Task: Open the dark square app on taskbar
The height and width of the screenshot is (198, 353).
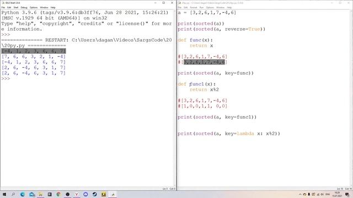Action: [x=50, y=194]
